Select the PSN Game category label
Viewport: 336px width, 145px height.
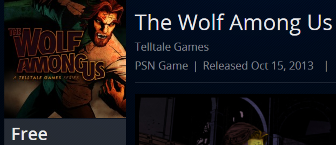click(x=161, y=66)
